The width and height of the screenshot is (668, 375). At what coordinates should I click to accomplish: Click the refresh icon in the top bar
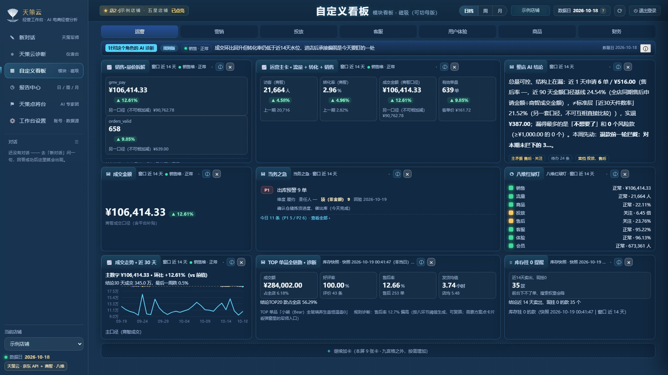(619, 11)
